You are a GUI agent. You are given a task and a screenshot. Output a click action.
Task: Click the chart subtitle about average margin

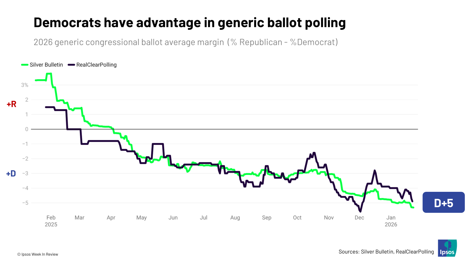click(186, 42)
